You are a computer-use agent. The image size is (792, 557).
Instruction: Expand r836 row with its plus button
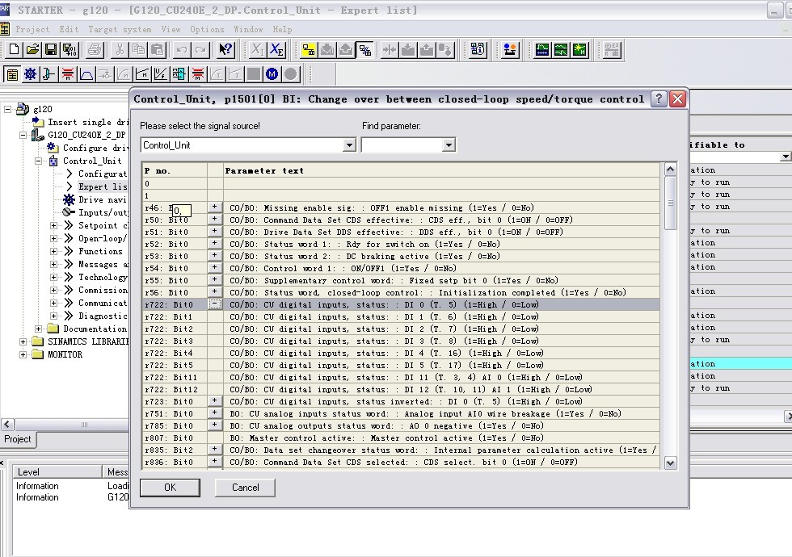(215, 461)
